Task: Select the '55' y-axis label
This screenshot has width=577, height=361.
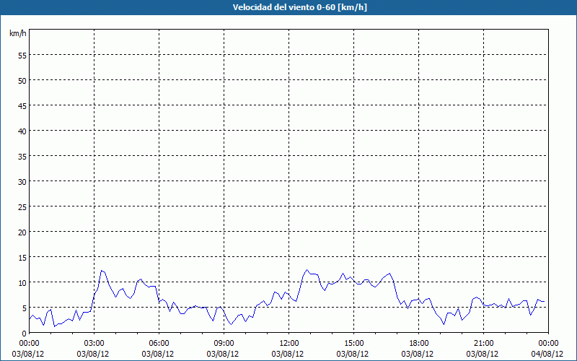Action: point(22,56)
